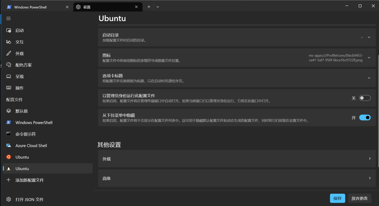Expand the 图标 icon setting row
Image resolution: width=379 pixels, height=206 pixels.
click(369, 58)
